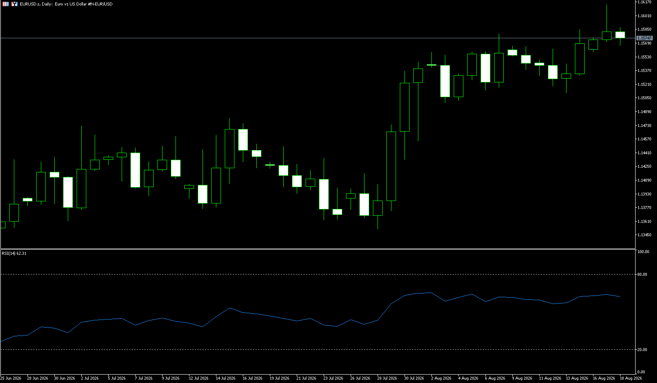Select the RSI(14) 62.31 indicator label
This screenshot has height=383, width=657.
coord(14,254)
